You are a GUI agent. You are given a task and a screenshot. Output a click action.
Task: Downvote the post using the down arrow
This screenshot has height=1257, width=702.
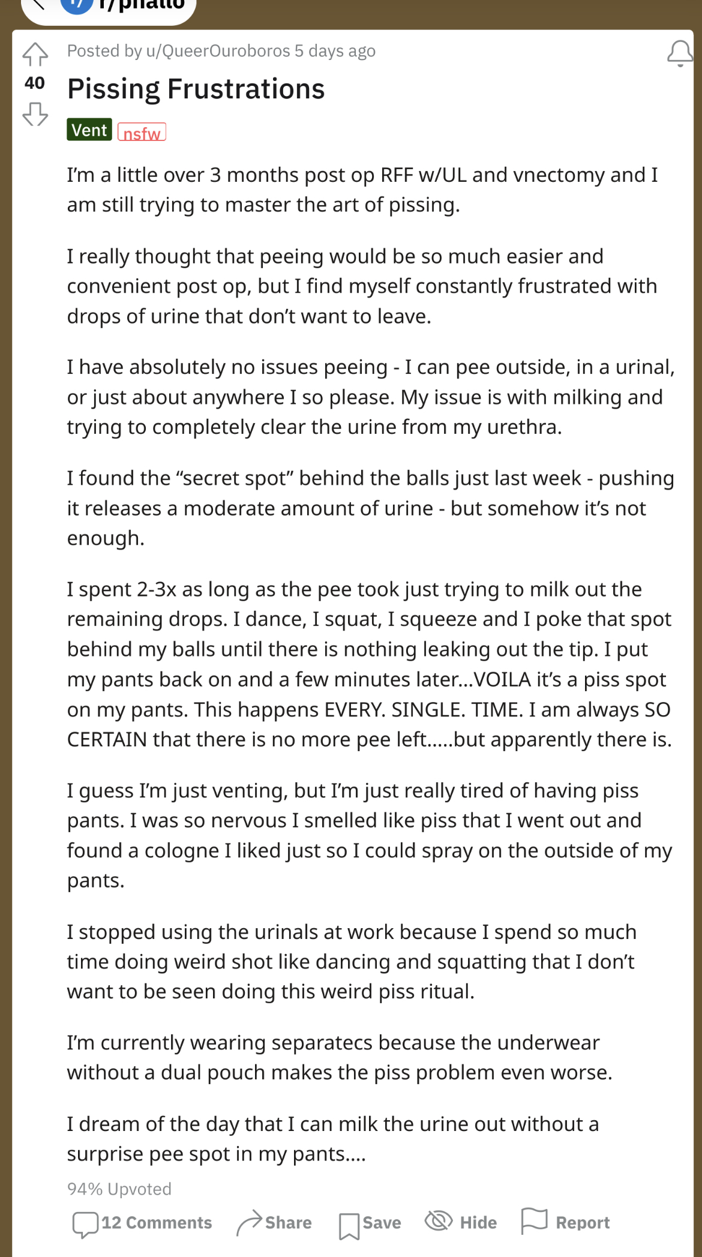[35, 114]
